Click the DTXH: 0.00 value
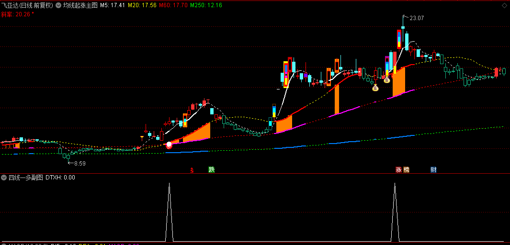 click(x=60, y=178)
